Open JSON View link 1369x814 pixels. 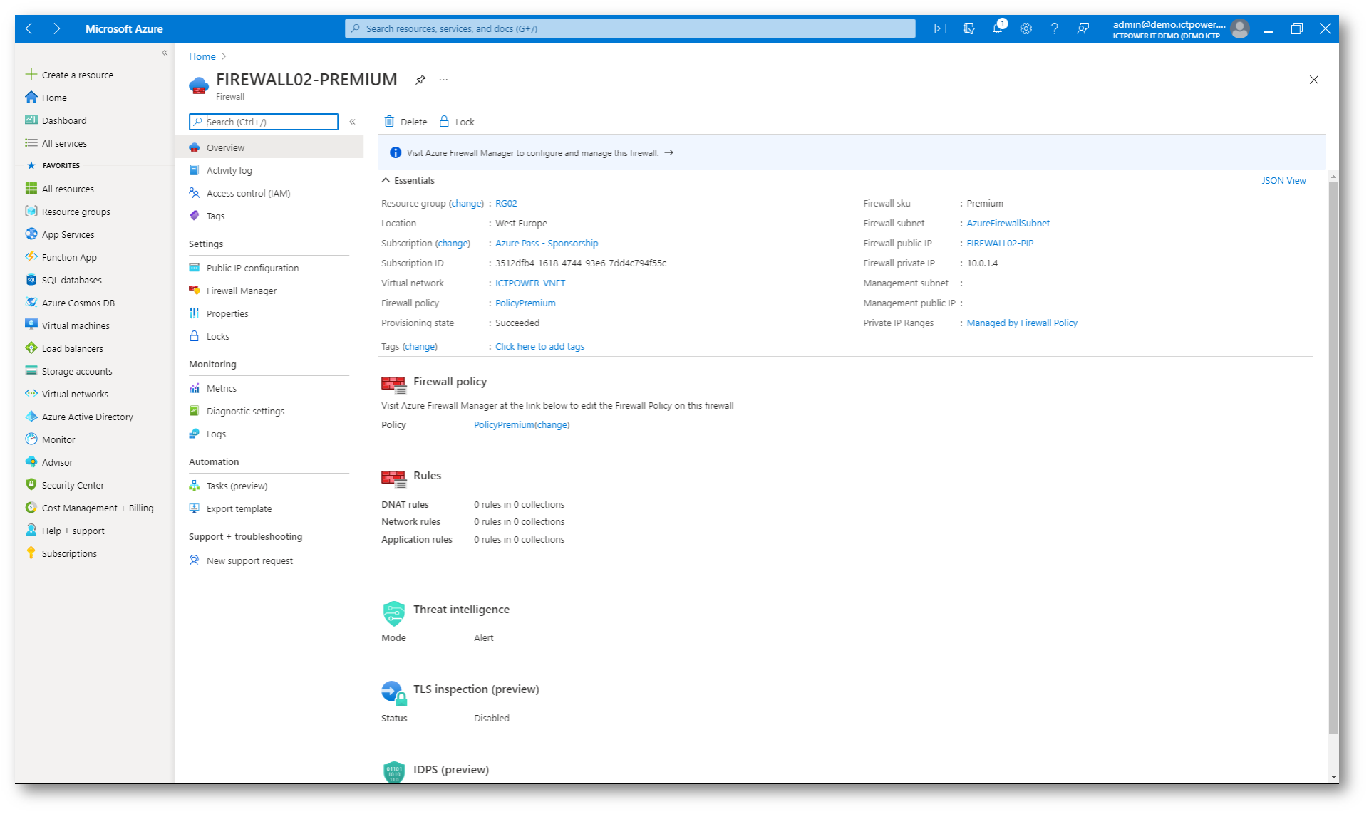(1283, 180)
